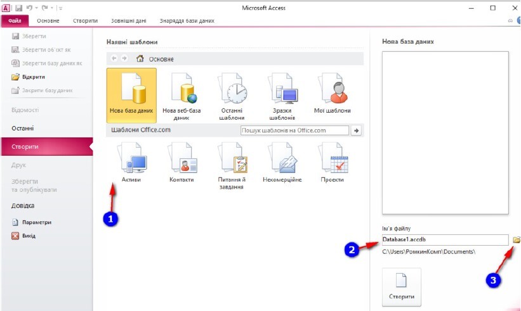Click Undo in the quick access toolbar
Viewport: 521px width, 311px height.
click(29, 8)
